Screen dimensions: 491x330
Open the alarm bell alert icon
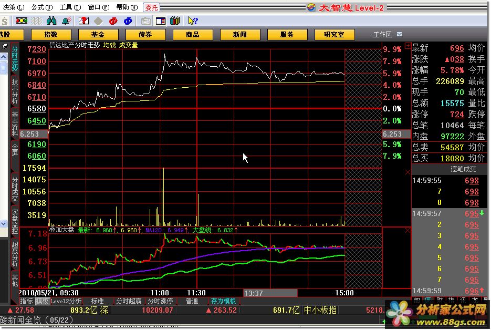coord(66,21)
